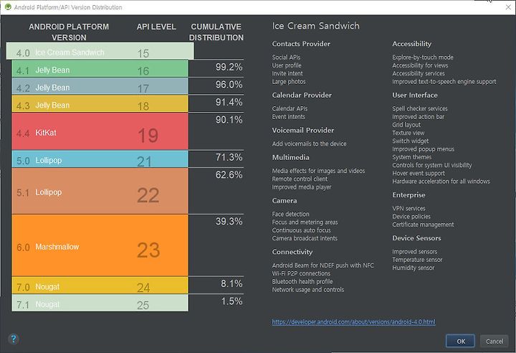
Task: Confirm the dialog with the OK button
Action: click(460, 341)
